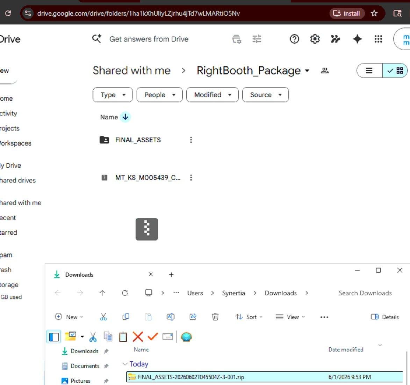Install the Drive app from address bar
Image resolution: width=410 pixels, height=385 pixels.
347,13
